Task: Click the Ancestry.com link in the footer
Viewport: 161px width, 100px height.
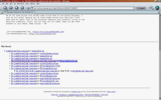Action: click(76, 92)
